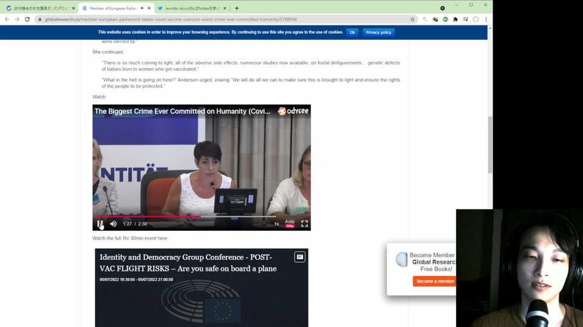Open the Auto 360p quality selector
The image size is (583, 327).
coord(290,223)
